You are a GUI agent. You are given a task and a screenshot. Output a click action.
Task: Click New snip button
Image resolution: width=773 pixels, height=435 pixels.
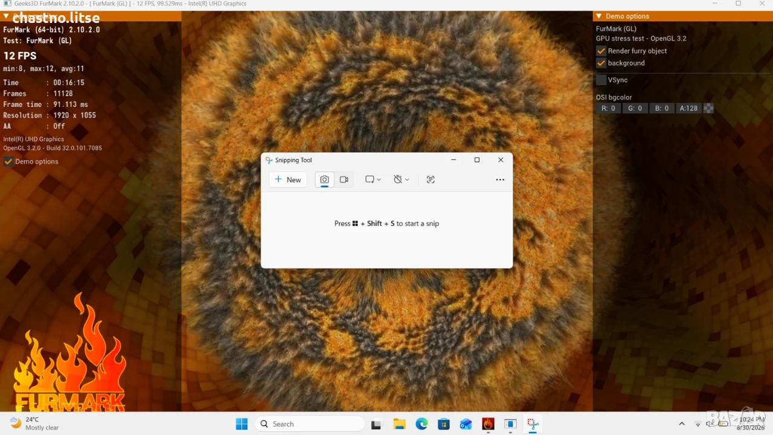288,179
